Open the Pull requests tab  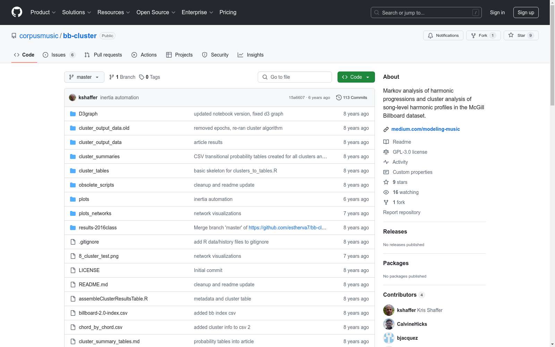(103, 55)
